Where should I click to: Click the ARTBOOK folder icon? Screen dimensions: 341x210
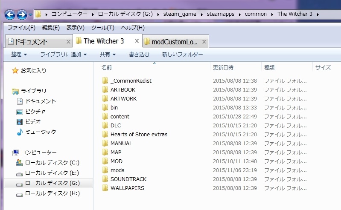pos(105,89)
